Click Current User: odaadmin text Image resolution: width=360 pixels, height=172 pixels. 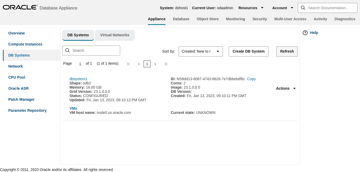[x=212, y=8]
